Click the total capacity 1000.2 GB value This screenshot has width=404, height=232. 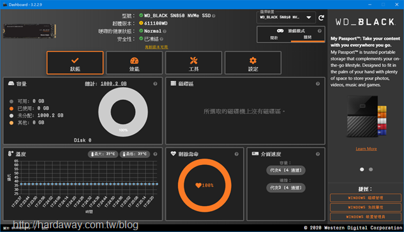pyautogui.click(x=114, y=83)
